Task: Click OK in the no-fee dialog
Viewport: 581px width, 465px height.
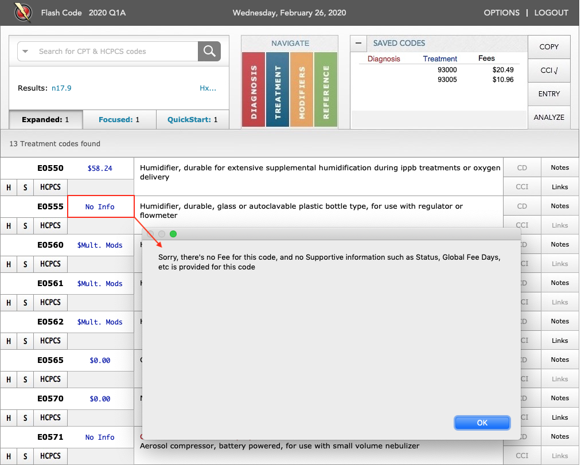Action: coord(482,423)
